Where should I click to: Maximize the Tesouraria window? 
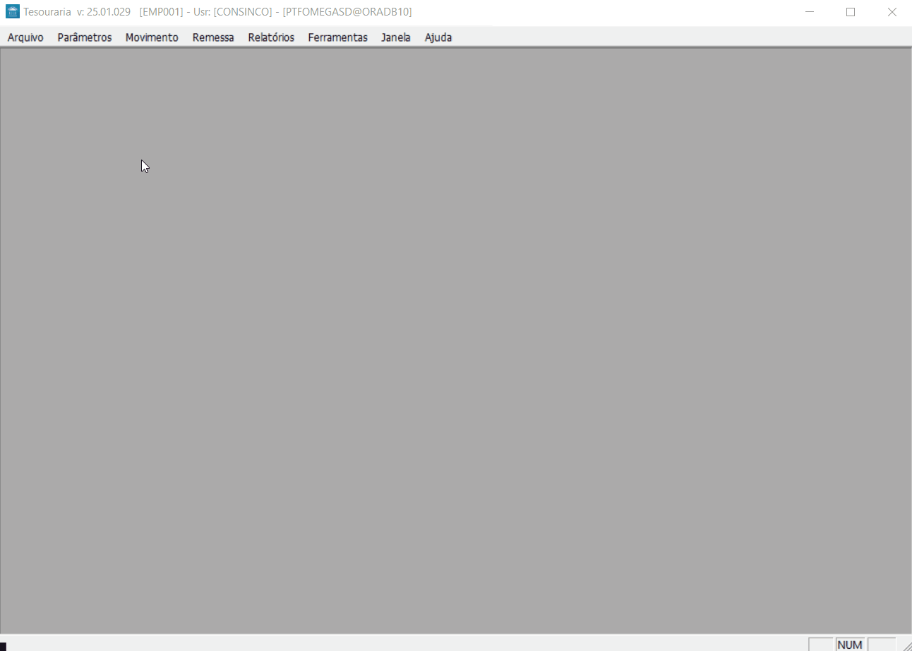[x=851, y=12]
